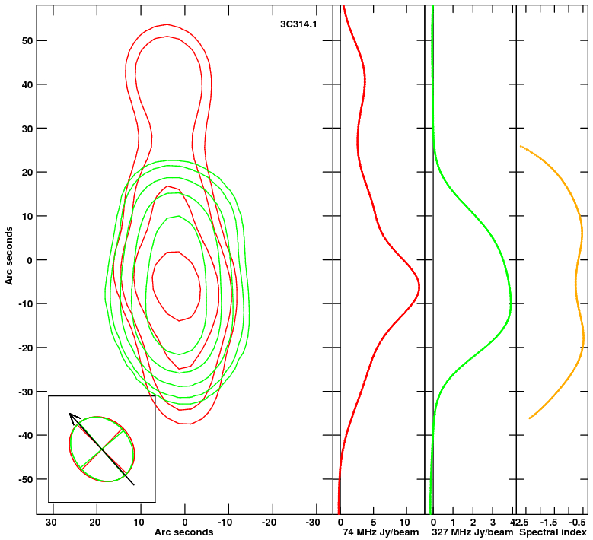The width and height of the screenshot is (593, 540).
Task: Click the y-axis tick label 40
Action: (27, 84)
